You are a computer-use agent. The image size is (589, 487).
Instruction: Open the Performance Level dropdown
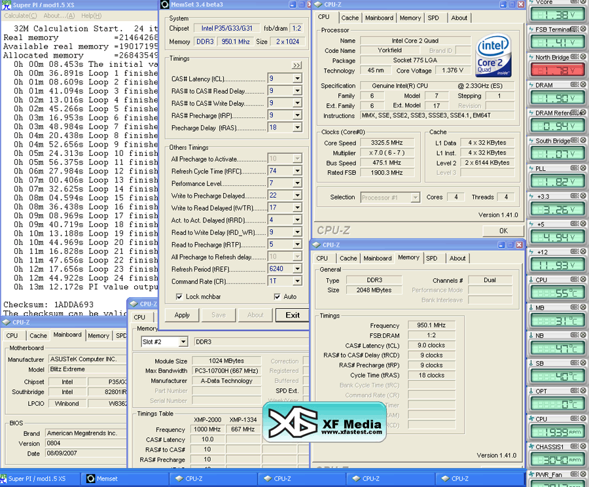point(297,183)
